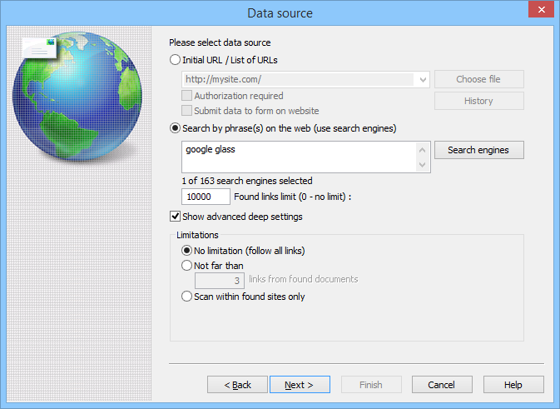
Task: Select the Not far than option
Action: [186, 266]
